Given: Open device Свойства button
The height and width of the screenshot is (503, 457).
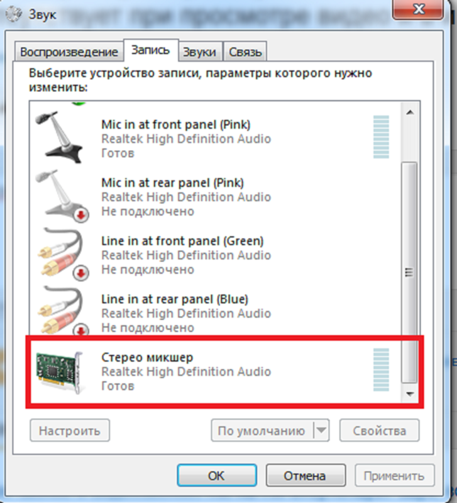Looking at the screenshot, I should [380, 431].
